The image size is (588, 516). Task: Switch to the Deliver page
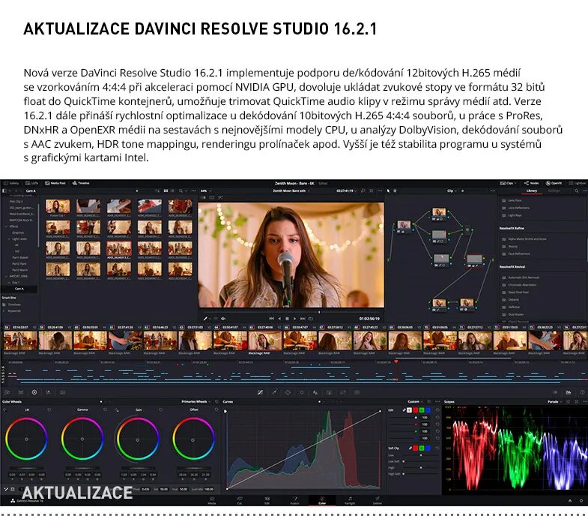coord(378,500)
